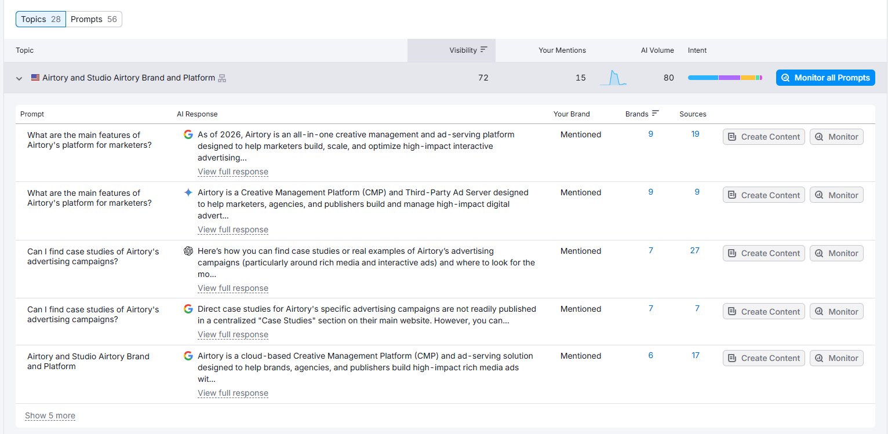Screen dimensions: 888x434
Task: Open the 17 sources count link
Action: 695,355
